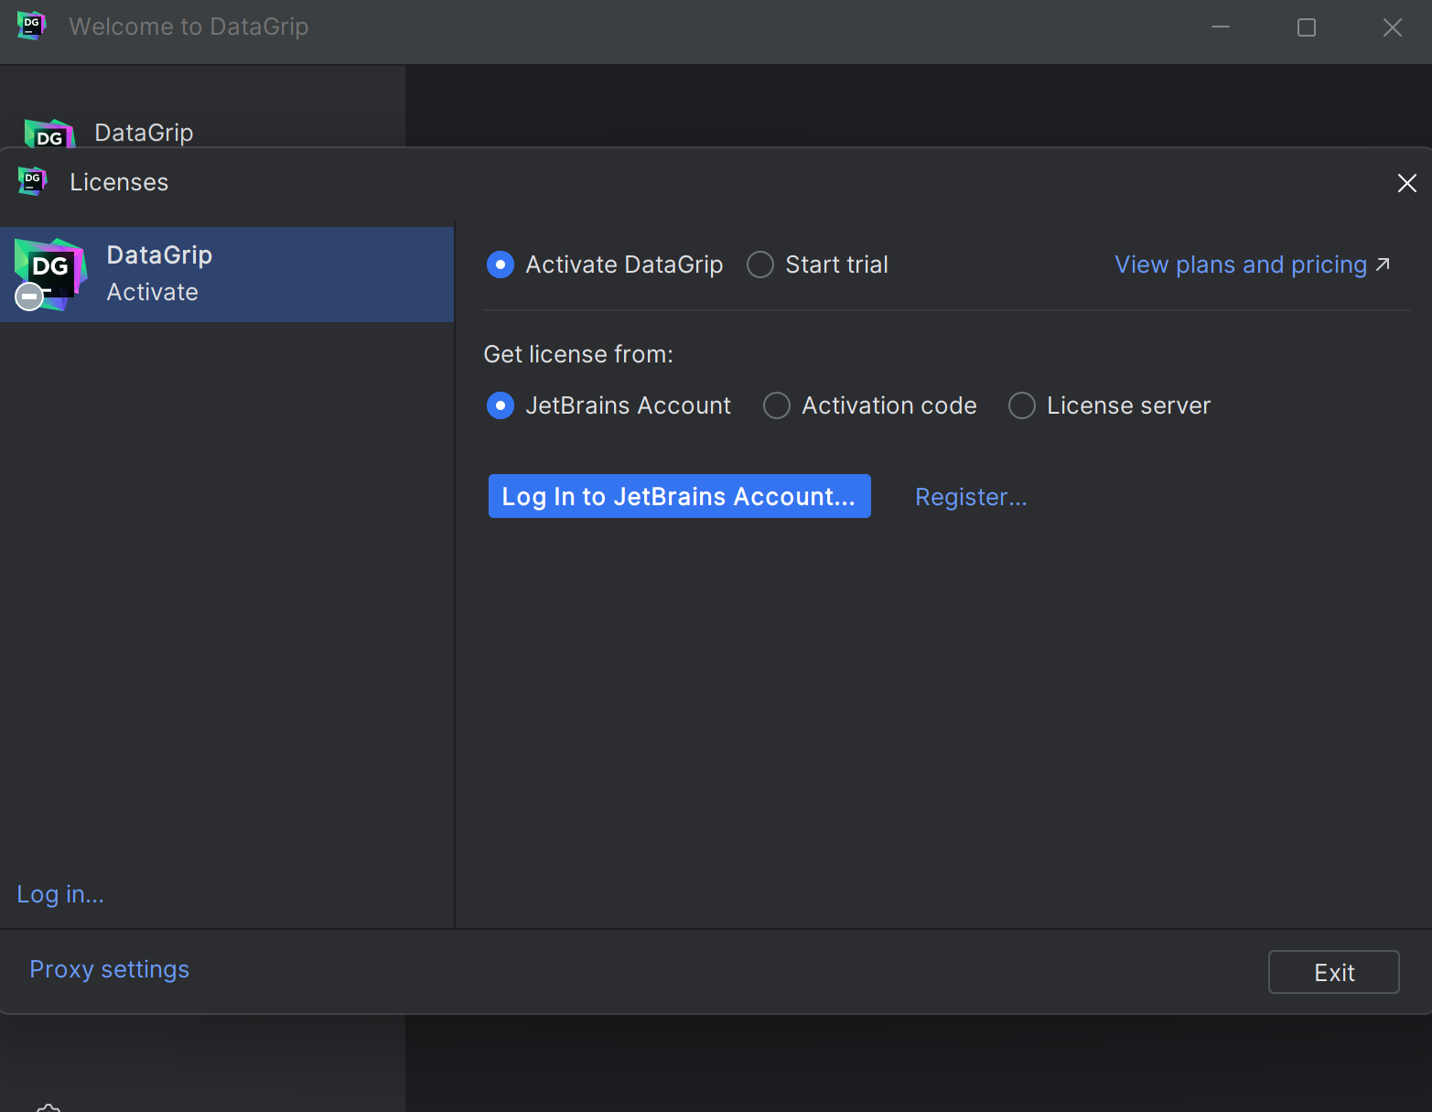Click the Exit button
The height and width of the screenshot is (1112, 1432).
(1333, 972)
